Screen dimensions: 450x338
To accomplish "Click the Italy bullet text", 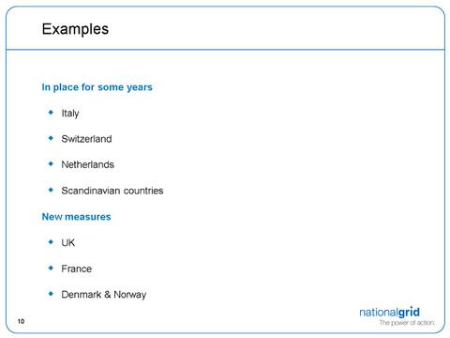I will click(x=70, y=114).
